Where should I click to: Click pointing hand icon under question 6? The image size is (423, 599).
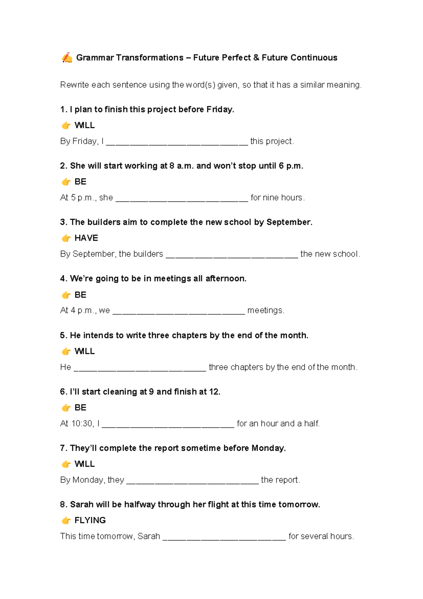(x=66, y=408)
